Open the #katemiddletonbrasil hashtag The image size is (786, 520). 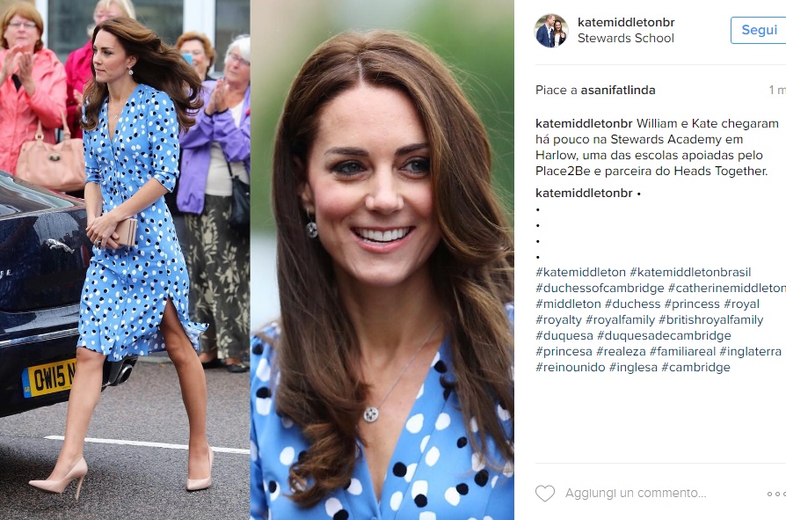pos(690,272)
